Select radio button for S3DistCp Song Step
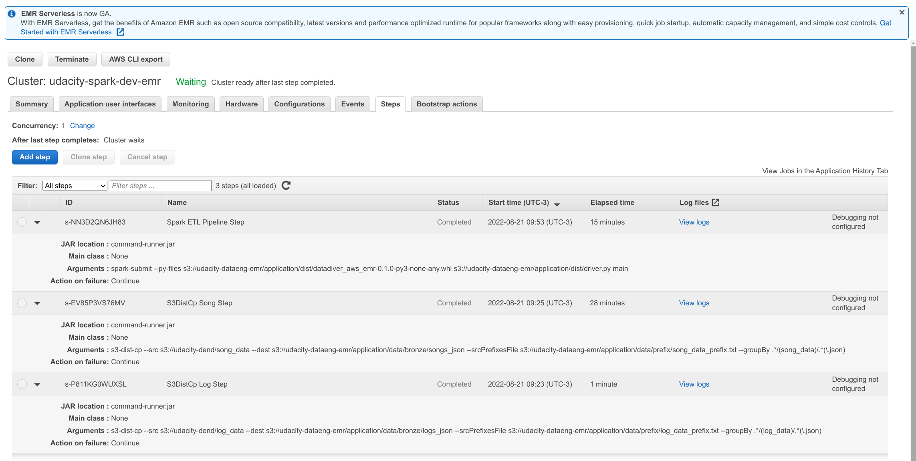This screenshot has width=916, height=461. pos(22,303)
